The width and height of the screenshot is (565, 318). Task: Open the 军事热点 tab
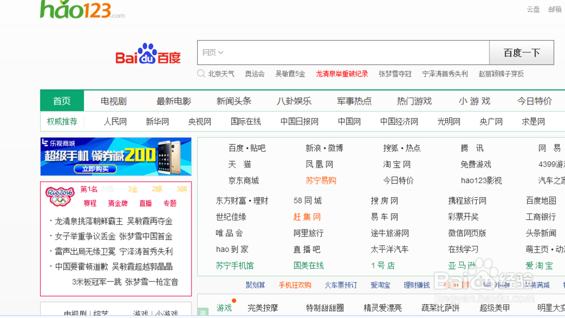[x=354, y=101]
